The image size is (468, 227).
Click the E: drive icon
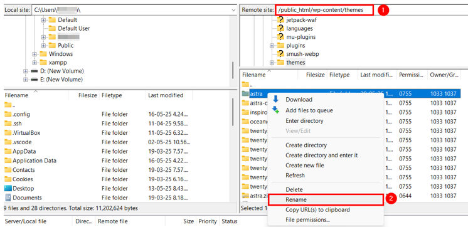point(35,80)
